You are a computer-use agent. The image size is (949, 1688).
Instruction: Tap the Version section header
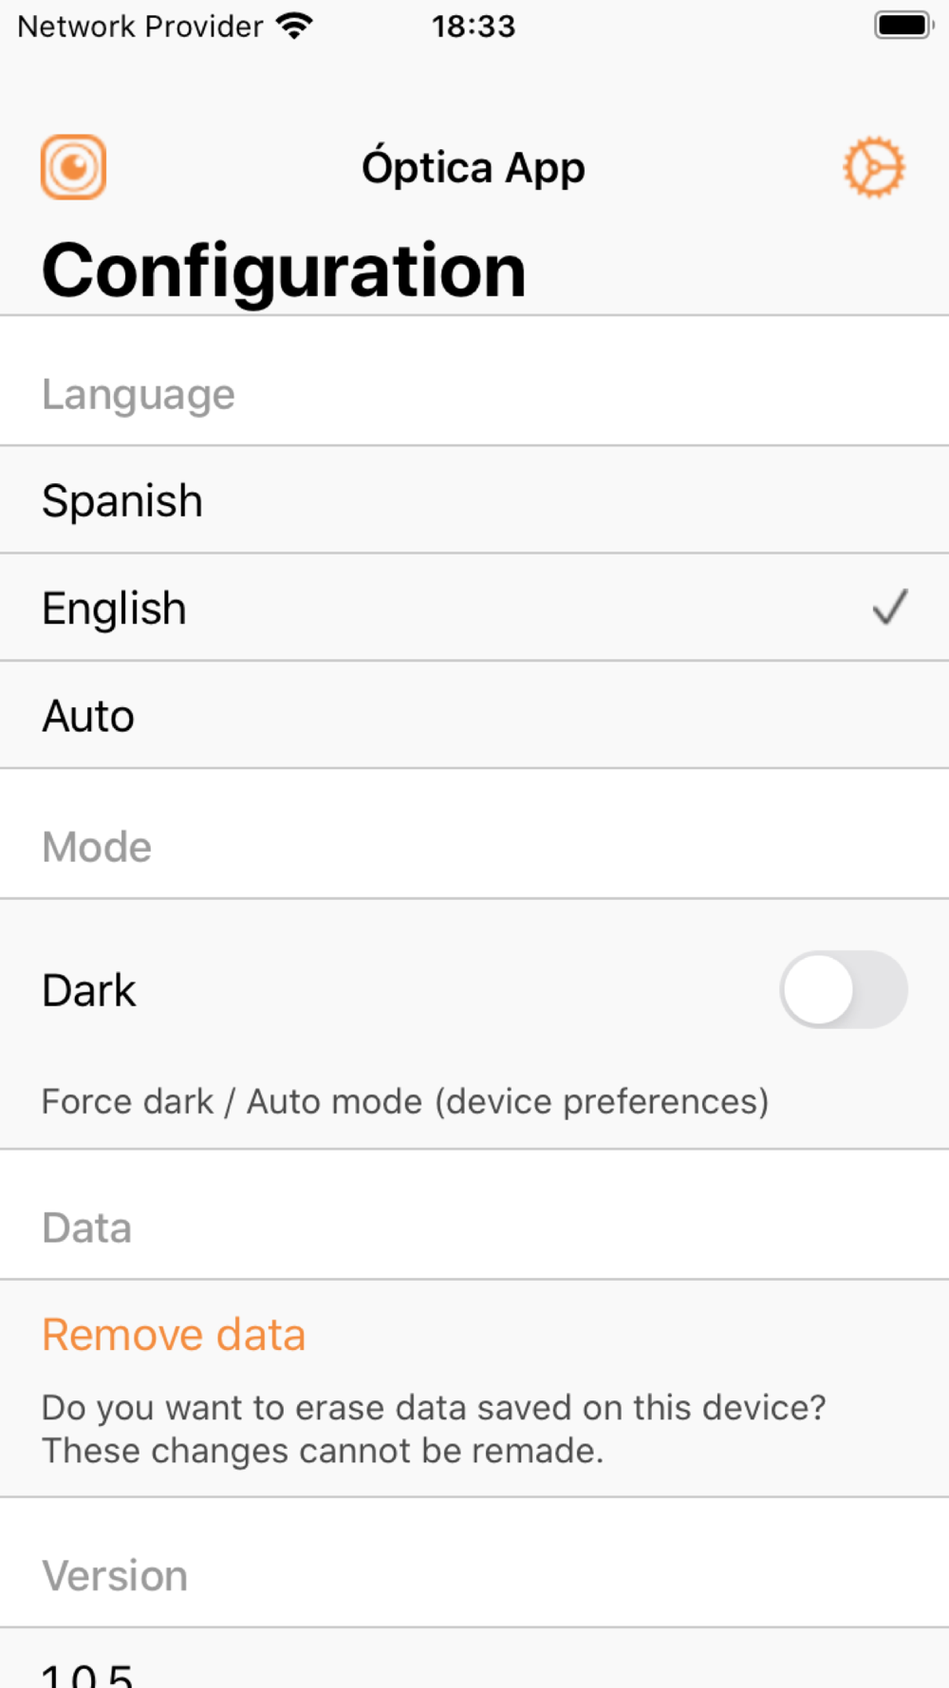pos(115,1576)
